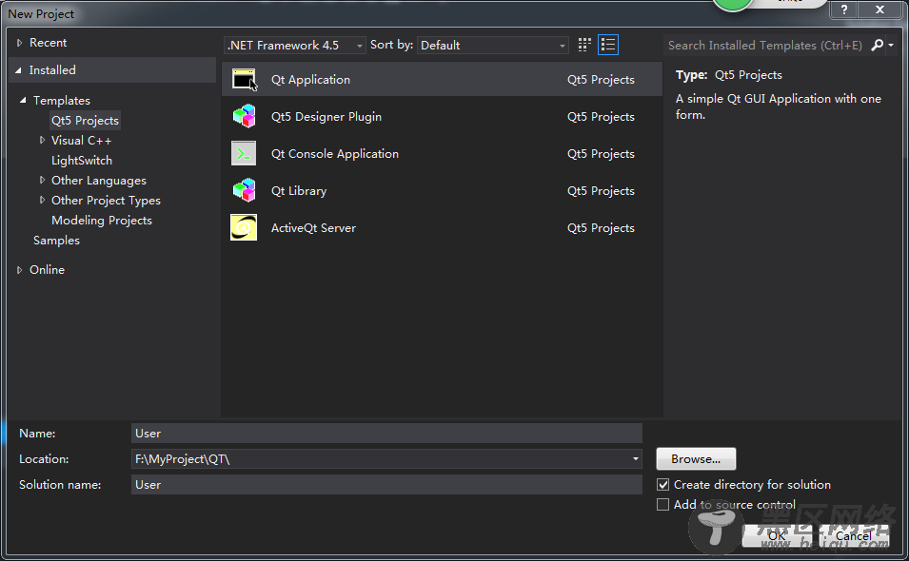The height and width of the screenshot is (561, 909).
Task: Enable Add to source control checkbox
Action: click(x=662, y=504)
